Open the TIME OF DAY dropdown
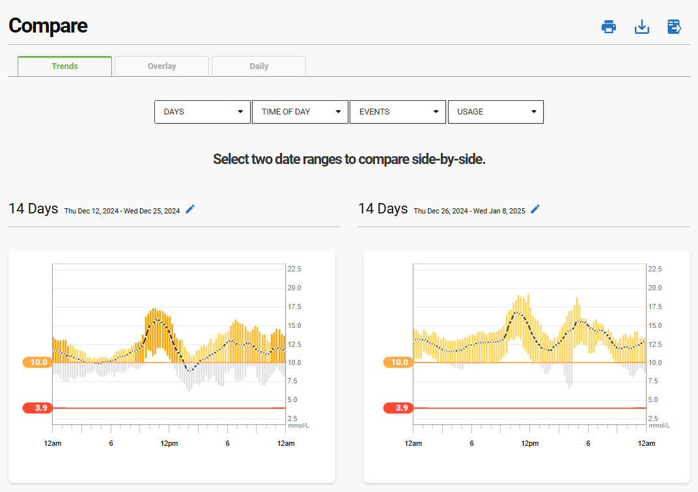The height and width of the screenshot is (492, 698). pyautogui.click(x=300, y=111)
